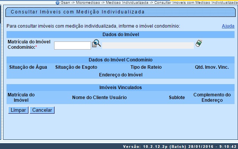Click the help icon before Gsan breadcrumb
The width and height of the screenshot is (238, 149).
[x=58, y=3]
